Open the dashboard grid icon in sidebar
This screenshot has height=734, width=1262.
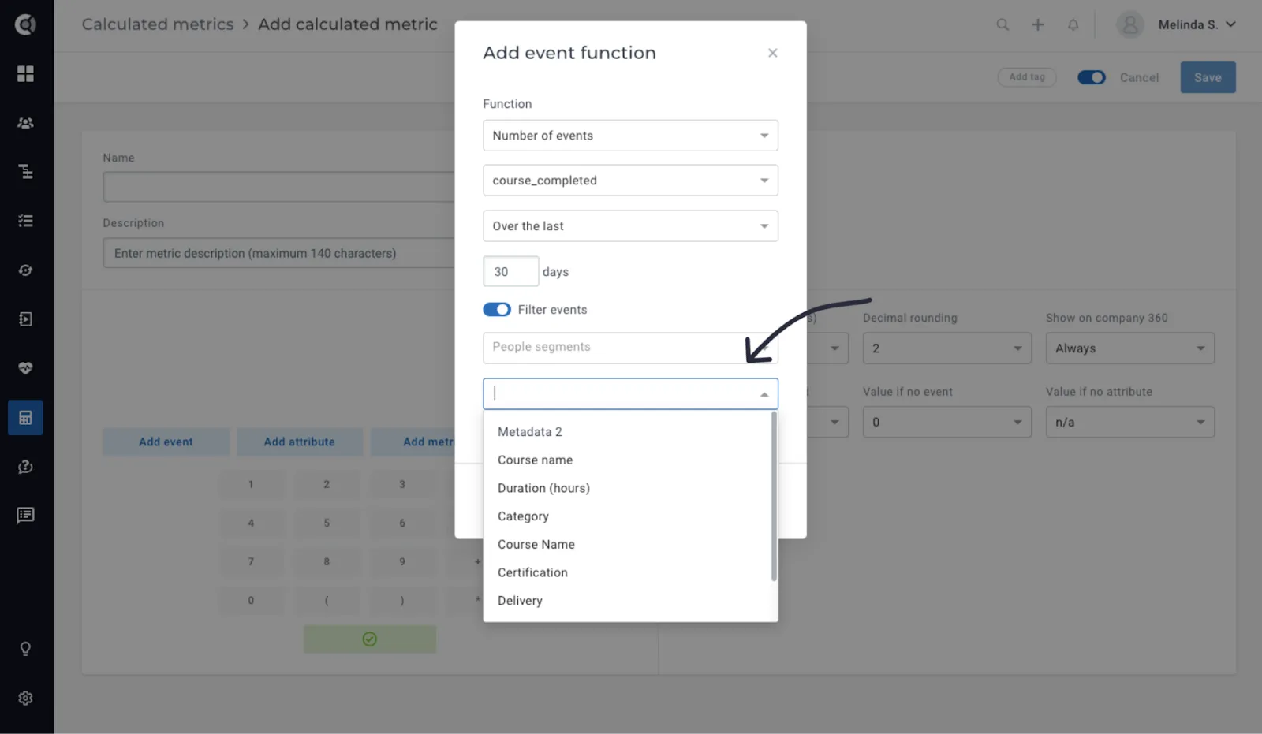pos(25,73)
